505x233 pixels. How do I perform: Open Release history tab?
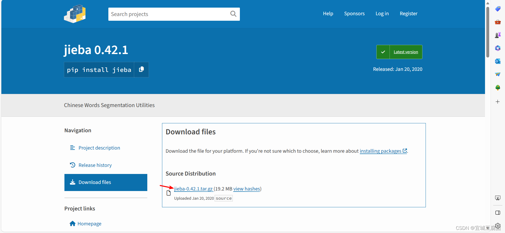tap(106, 165)
